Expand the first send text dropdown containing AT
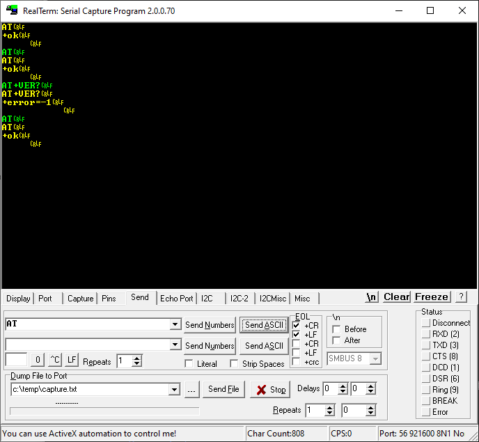 (x=175, y=324)
